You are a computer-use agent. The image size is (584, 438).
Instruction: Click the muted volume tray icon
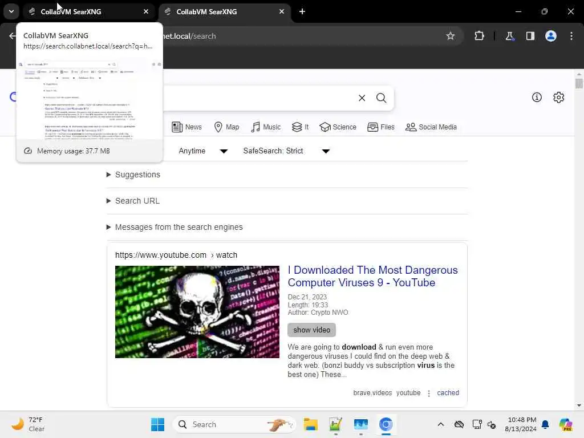(x=492, y=424)
